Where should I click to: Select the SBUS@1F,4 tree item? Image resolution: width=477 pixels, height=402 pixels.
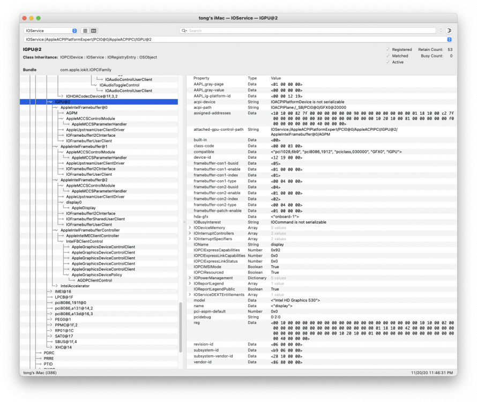click(x=66, y=342)
